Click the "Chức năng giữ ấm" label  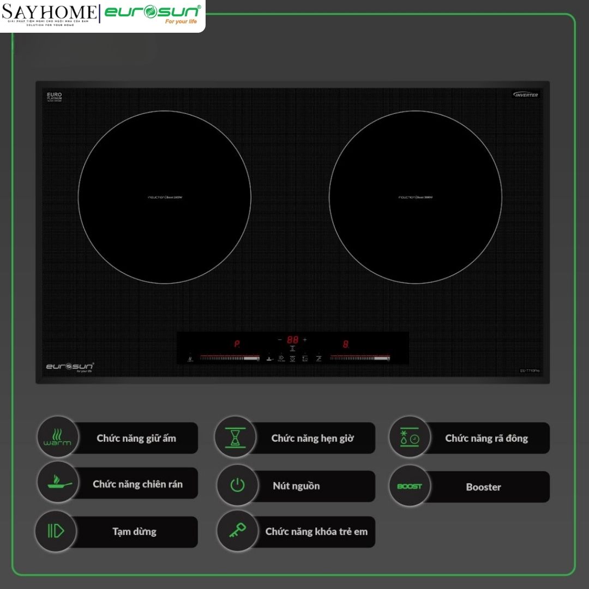point(136,438)
